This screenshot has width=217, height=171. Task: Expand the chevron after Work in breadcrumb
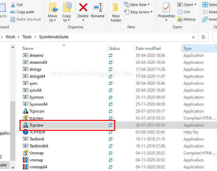point(19,37)
